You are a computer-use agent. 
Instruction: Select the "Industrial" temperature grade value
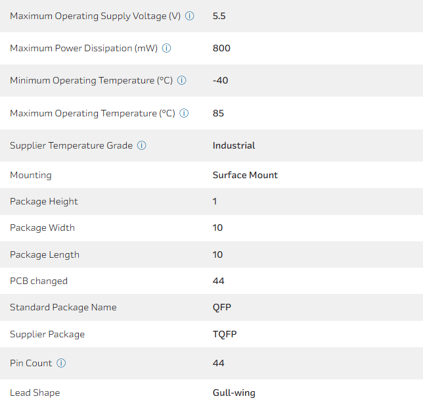[234, 145]
